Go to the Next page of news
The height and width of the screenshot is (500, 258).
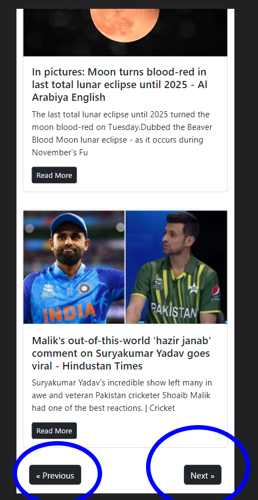(x=203, y=475)
